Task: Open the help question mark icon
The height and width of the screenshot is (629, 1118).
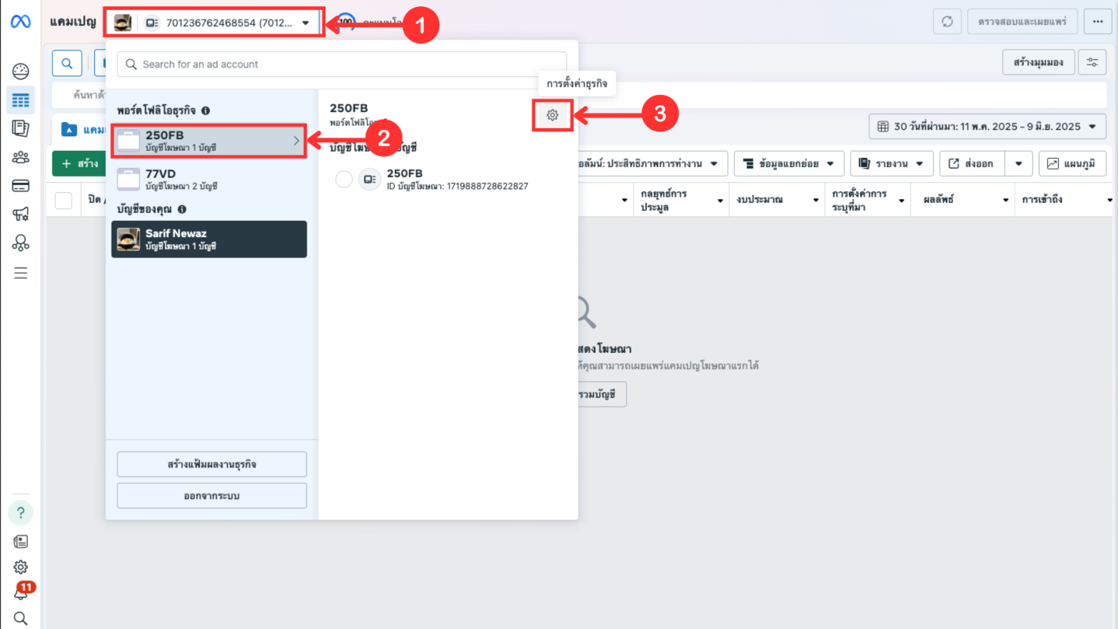Action: point(20,512)
